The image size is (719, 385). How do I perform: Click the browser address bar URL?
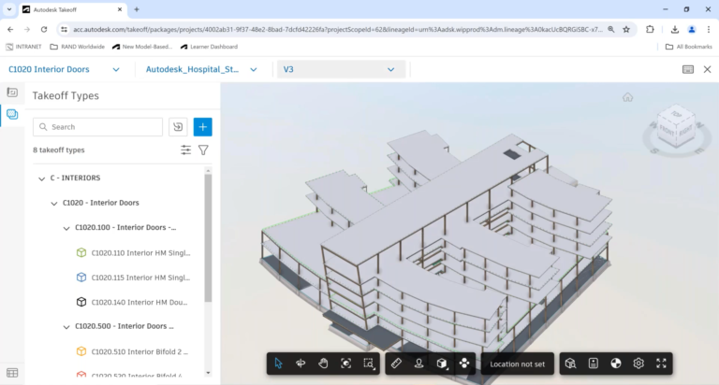pyautogui.click(x=338, y=29)
